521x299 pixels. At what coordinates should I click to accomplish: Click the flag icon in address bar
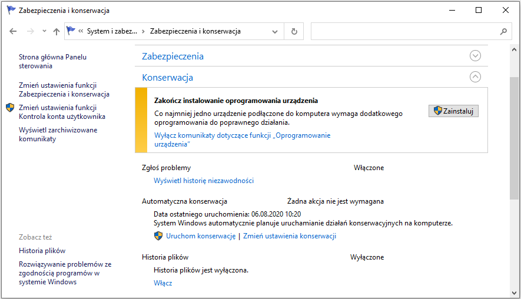[x=71, y=31]
